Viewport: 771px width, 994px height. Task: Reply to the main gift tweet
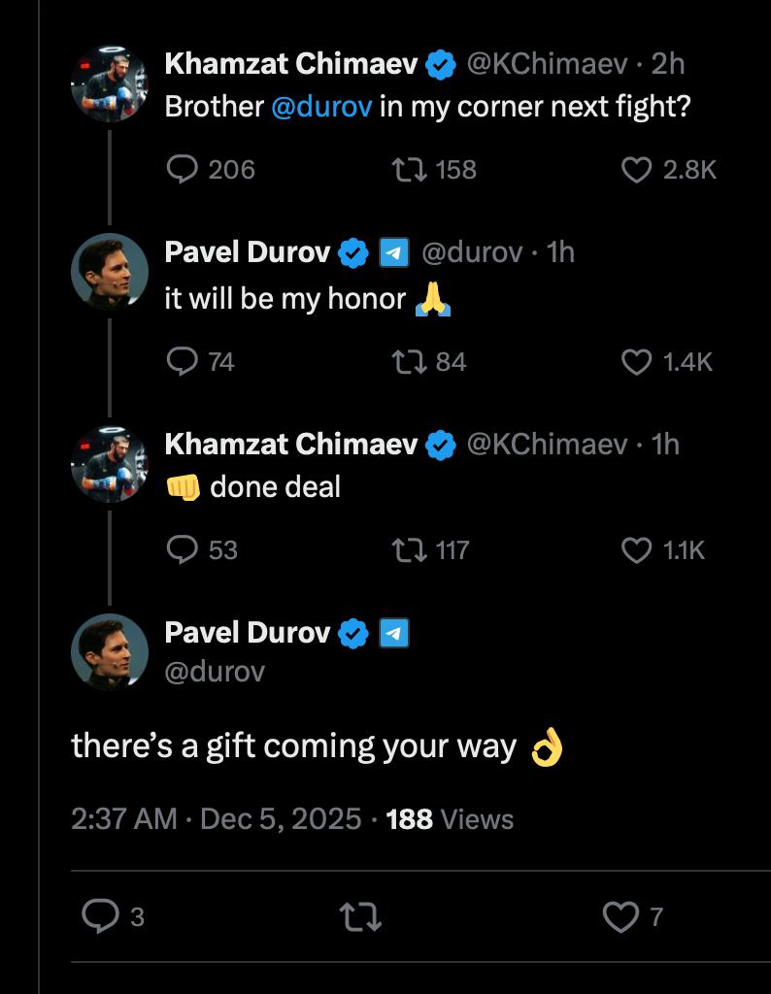coord(100,916)
